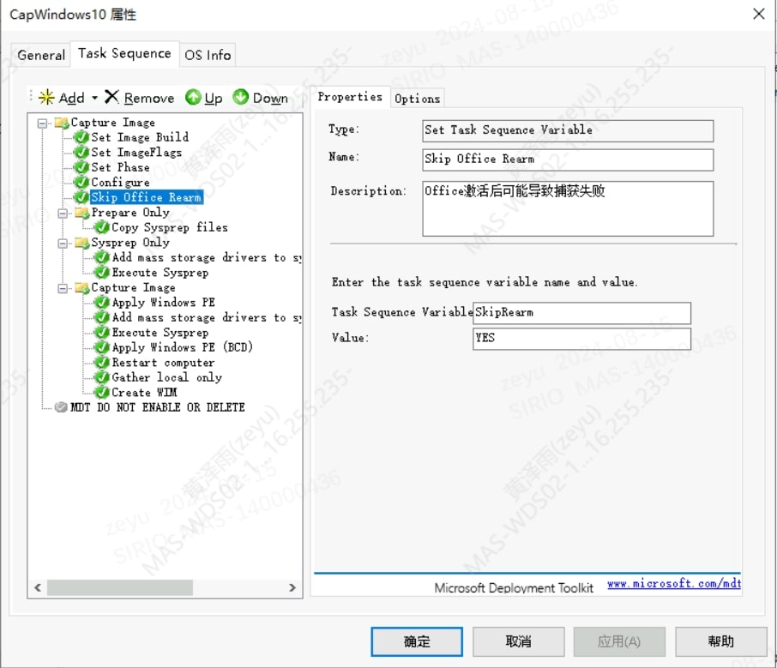Click the Remove step icon

tap(111, 98)
